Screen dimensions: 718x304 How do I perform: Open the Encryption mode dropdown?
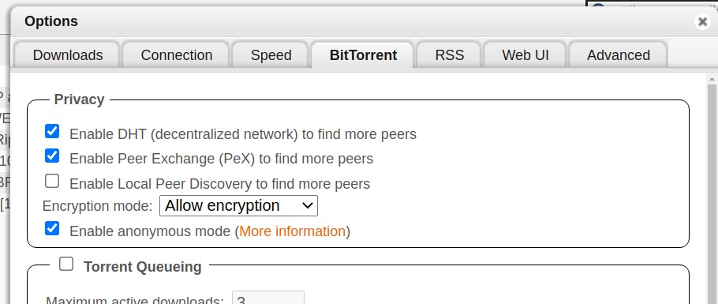click(238, 206)
